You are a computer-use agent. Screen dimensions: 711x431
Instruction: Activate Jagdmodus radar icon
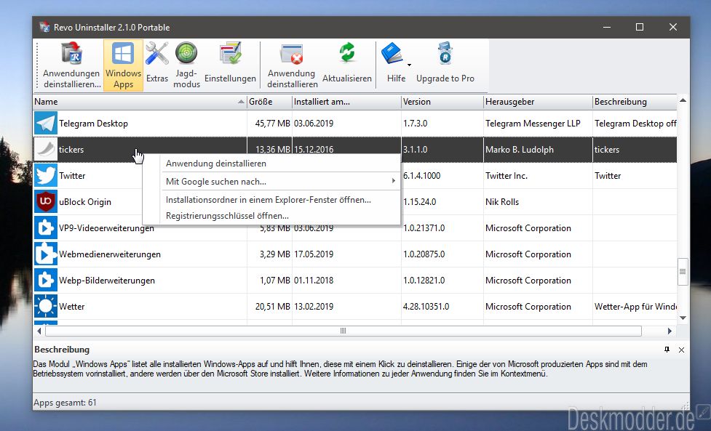(x=186, y=54)
